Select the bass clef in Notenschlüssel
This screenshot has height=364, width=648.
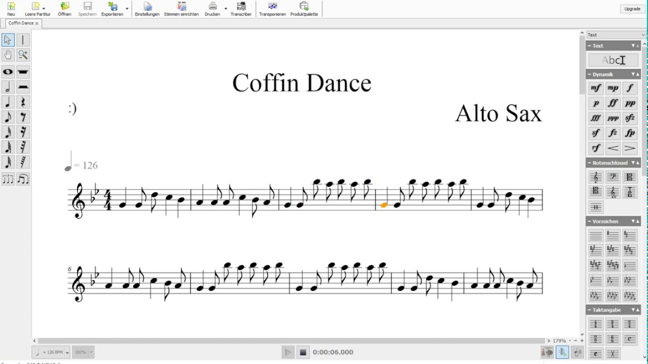[x=613, y=177]
